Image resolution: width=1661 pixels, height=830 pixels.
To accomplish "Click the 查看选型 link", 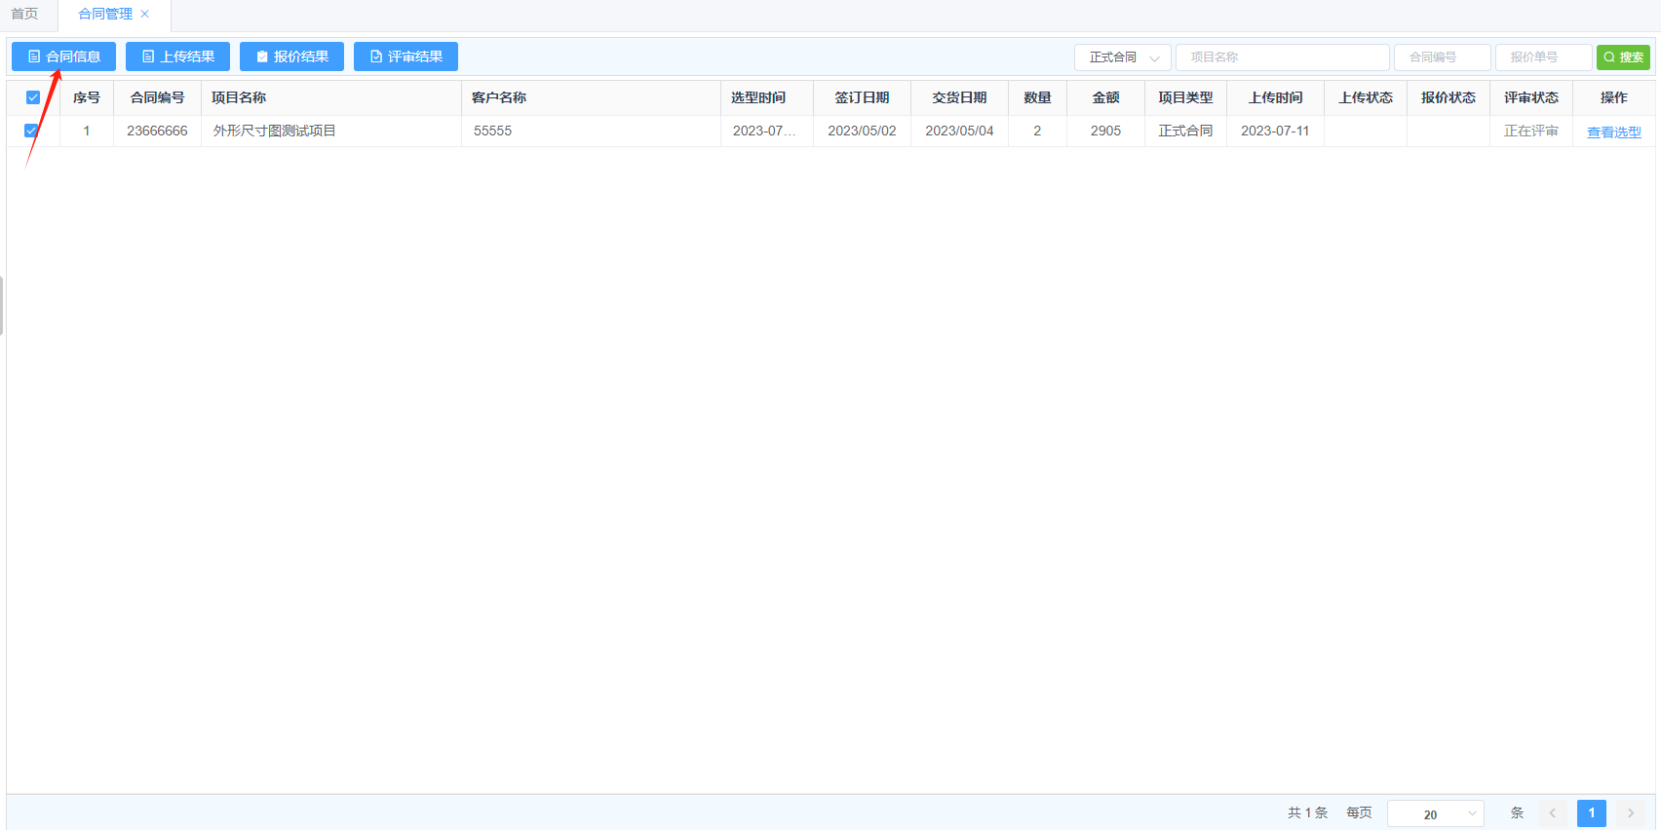I will click(x=1613, y=132).
